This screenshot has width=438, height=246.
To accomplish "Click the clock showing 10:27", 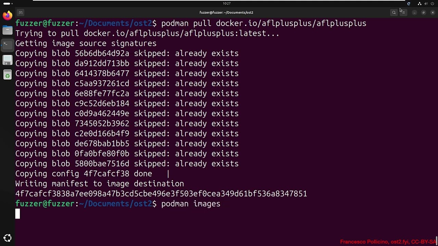I will point(227,3).
